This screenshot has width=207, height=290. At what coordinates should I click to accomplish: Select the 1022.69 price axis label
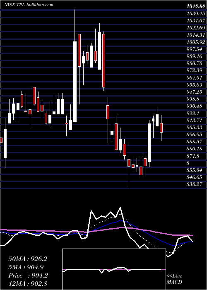click(196, 28)
